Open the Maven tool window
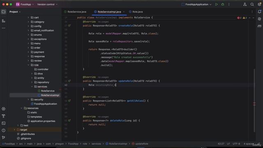Viewport: 263px width, 148px height. point(259,26)
